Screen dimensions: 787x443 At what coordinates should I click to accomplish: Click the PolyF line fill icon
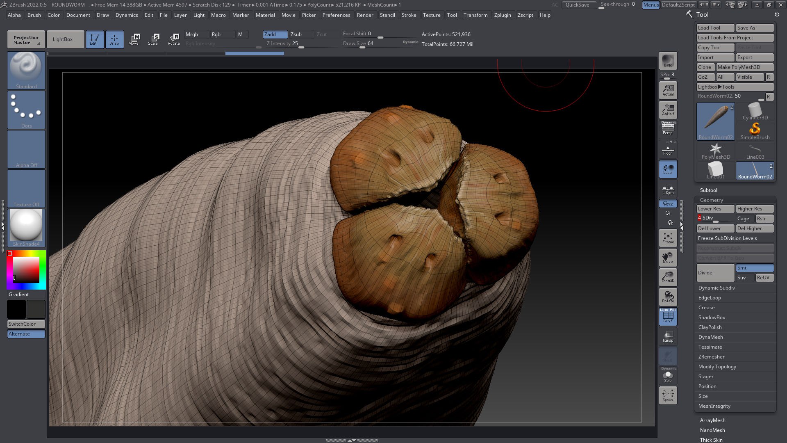click(668, 316)
